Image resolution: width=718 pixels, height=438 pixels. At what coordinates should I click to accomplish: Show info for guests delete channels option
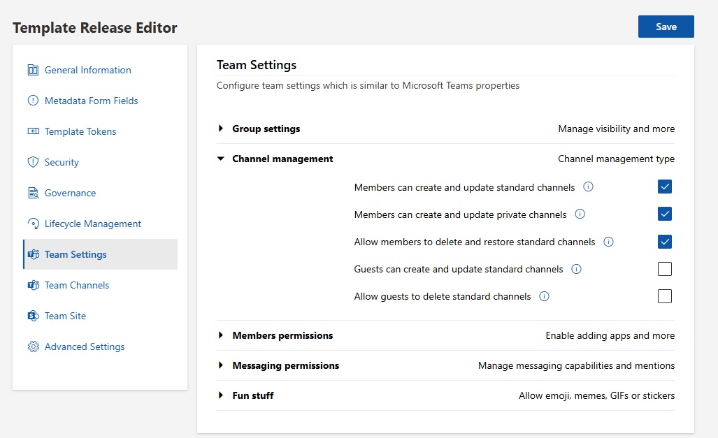pos(544,296)
